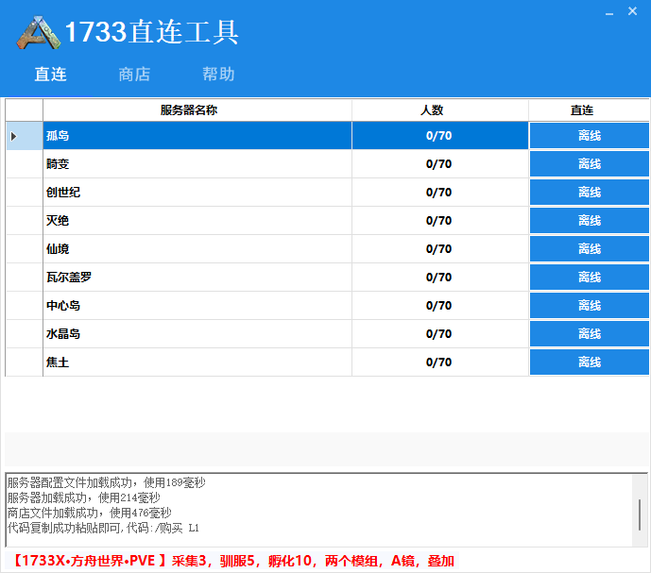Click the 离线 button for 仙境

[590, 249]
